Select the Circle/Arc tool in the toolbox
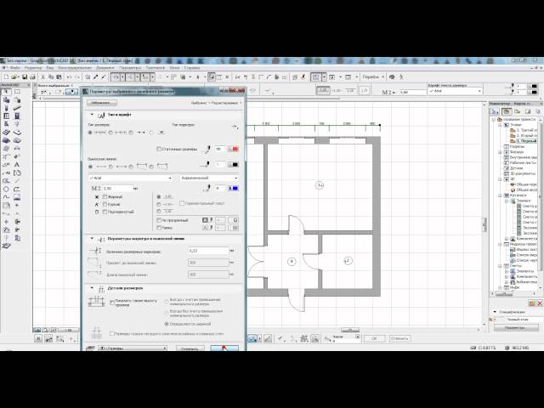 6,189
